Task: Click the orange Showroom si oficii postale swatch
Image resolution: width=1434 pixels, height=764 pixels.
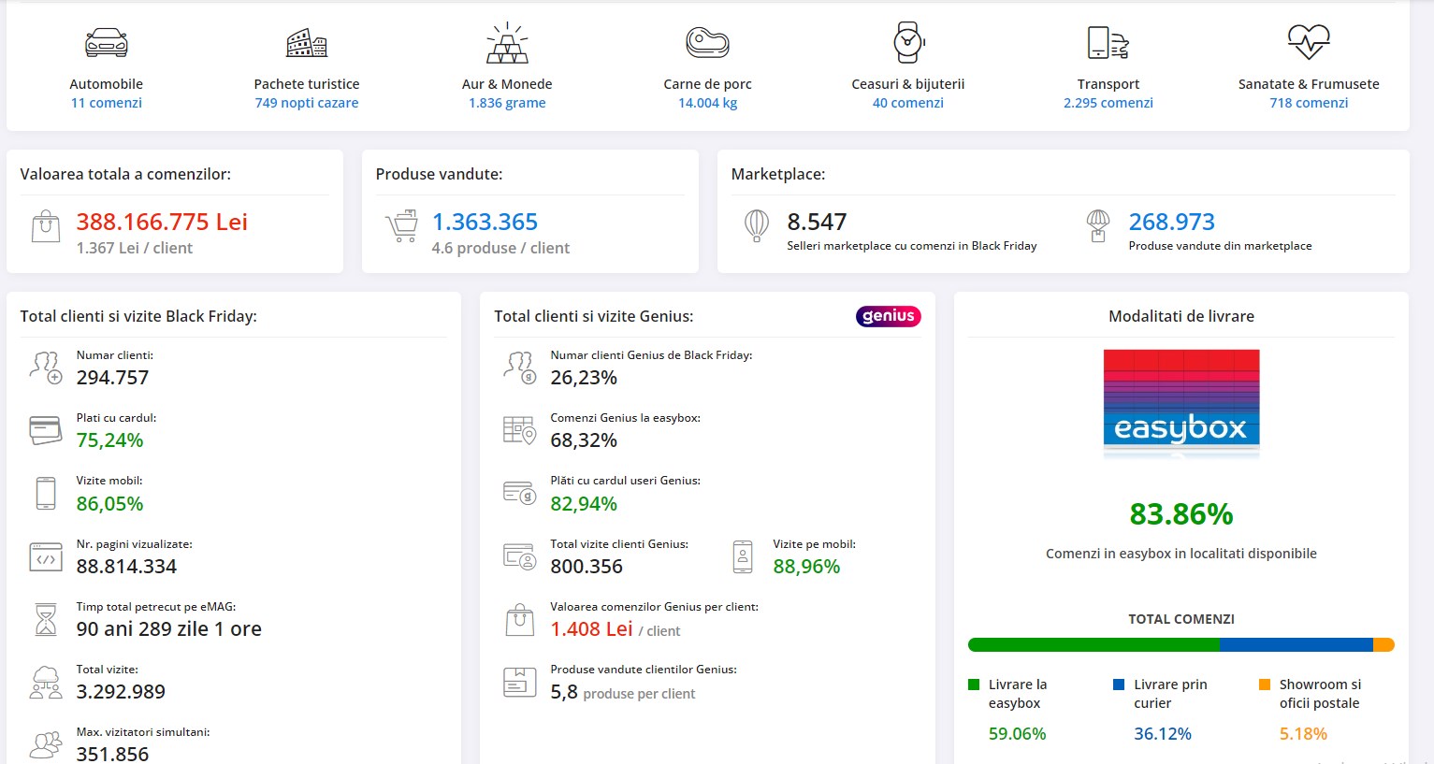Action: [1265, 685]
